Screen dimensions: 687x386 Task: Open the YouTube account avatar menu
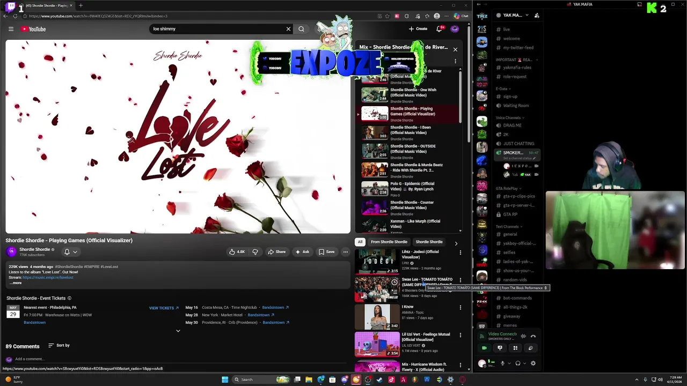455,29
